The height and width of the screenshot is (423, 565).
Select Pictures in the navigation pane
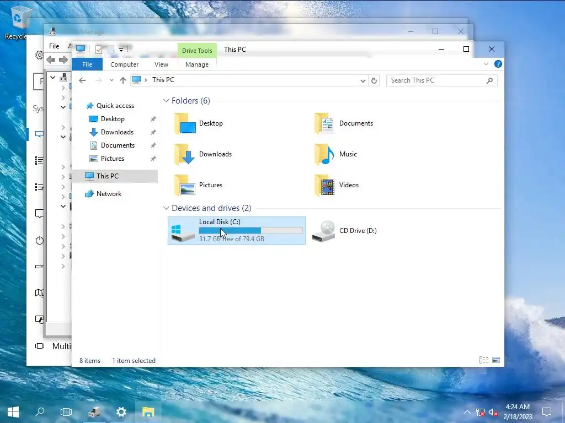pyautogui.click(x=113, y=159)
